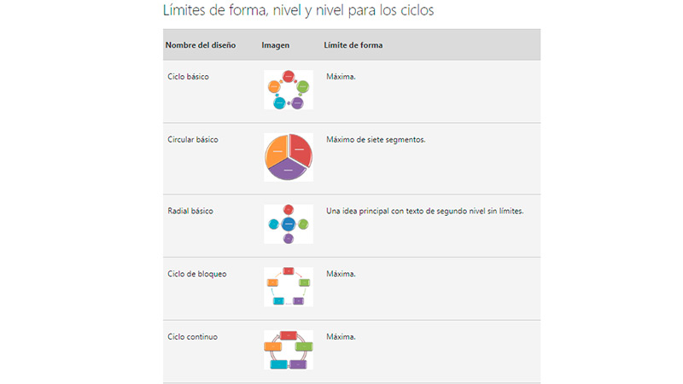Click the 'Máximo de siete segmentos.' text
683x384 pixels.
(376, 139)
